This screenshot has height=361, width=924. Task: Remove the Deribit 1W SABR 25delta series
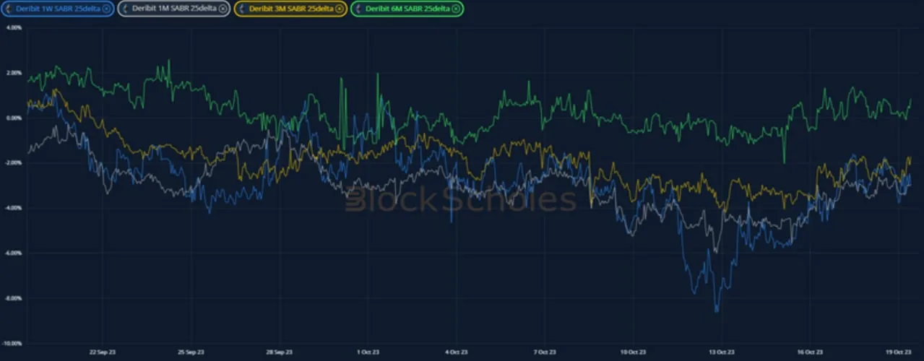coord(106,9)
